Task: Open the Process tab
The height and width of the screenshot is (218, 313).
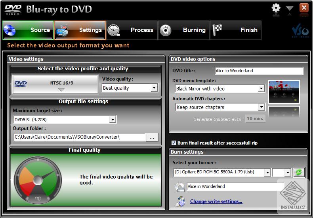Action: coord(132,30)
